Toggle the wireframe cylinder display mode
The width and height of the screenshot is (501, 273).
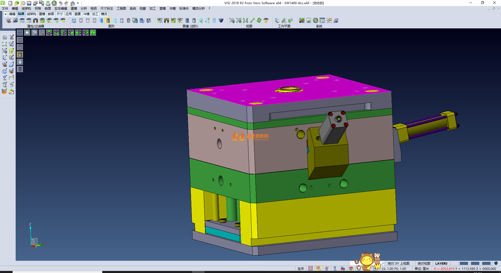[81, 20]
